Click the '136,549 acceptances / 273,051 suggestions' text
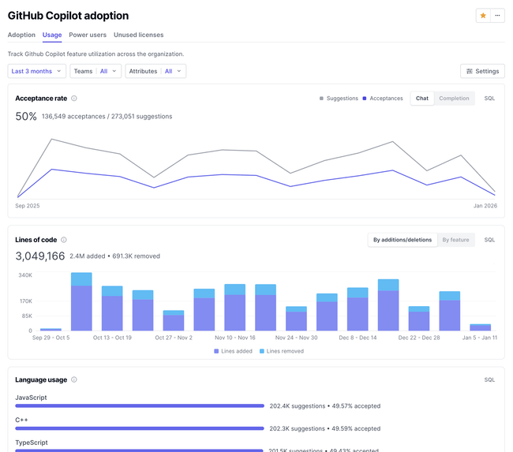 pyautogui.click(x=107, y=117)
